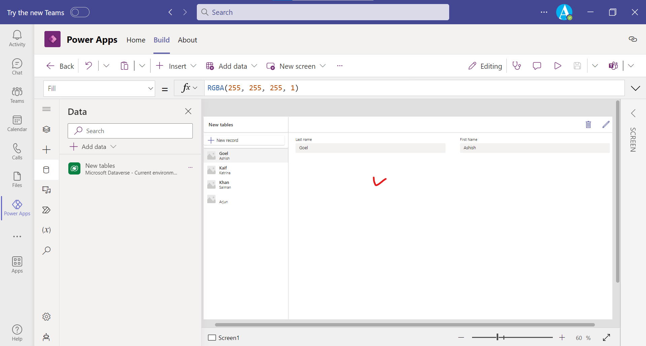The image size is (646, 346).
Task: Expand the Fill property dropdown
Action: 150,88
